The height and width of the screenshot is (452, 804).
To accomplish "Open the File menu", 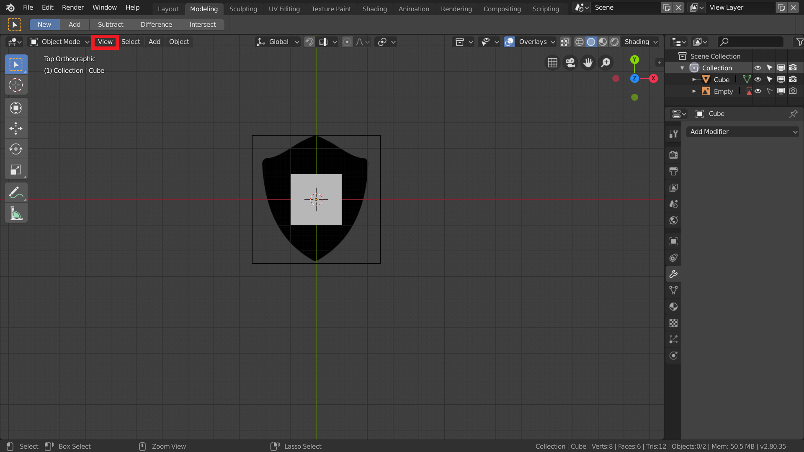I will [28, 8].
